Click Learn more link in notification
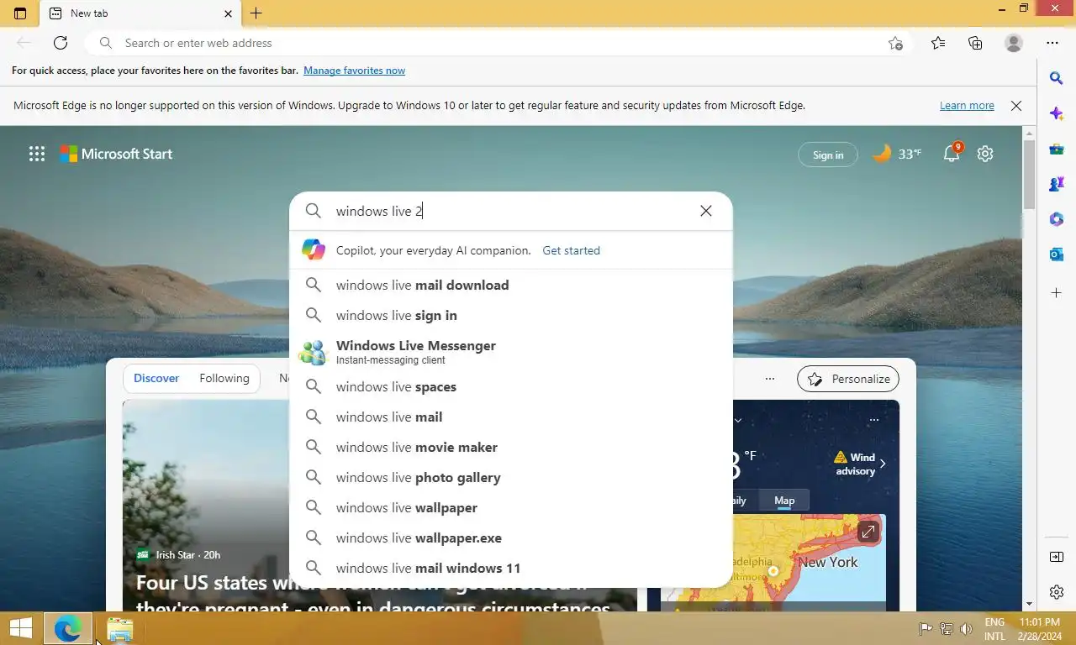The width and height of the screenshot is (1076, 645). tap(967, 106)
